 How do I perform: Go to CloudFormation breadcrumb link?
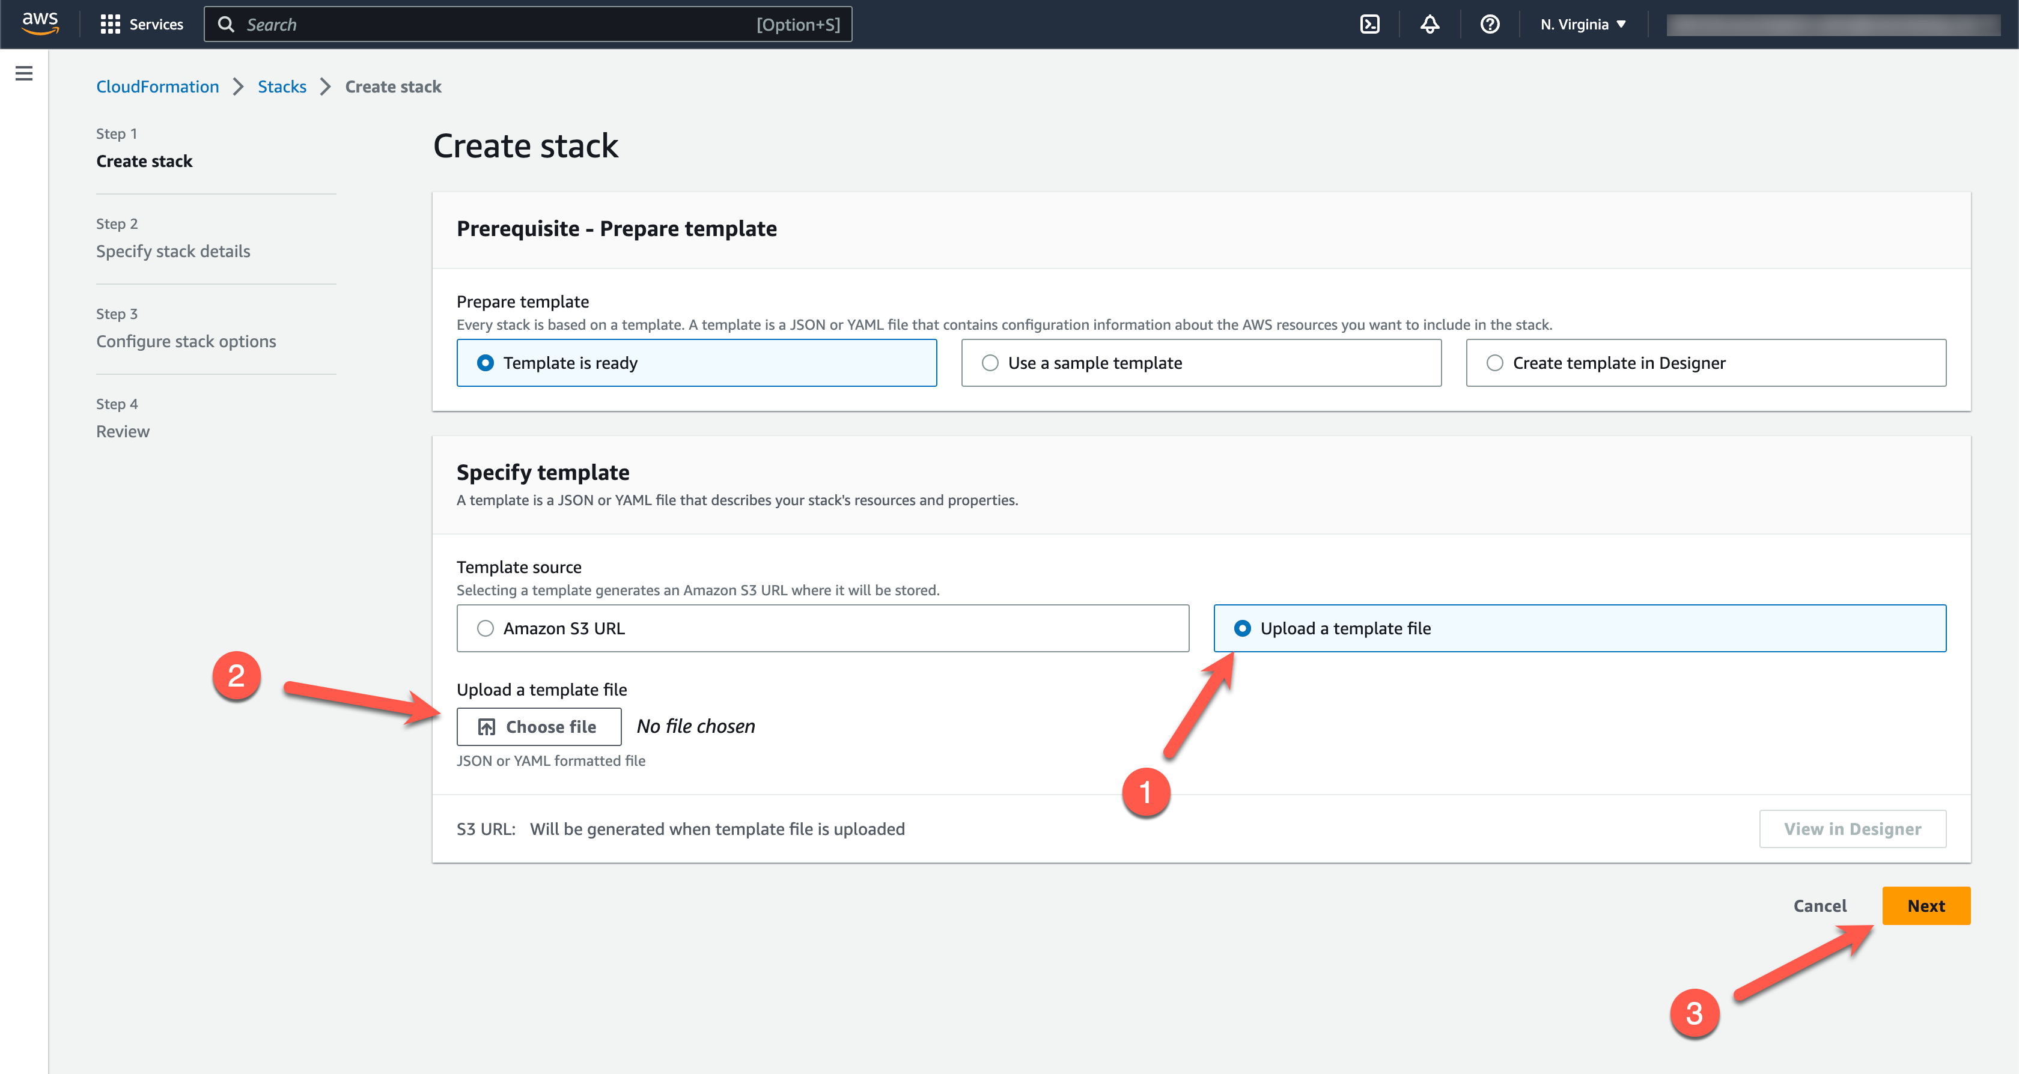point(157,87)
